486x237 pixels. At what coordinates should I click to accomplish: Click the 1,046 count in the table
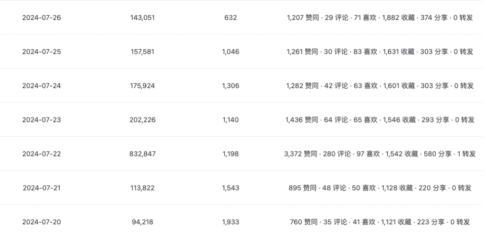click(230, 52)
